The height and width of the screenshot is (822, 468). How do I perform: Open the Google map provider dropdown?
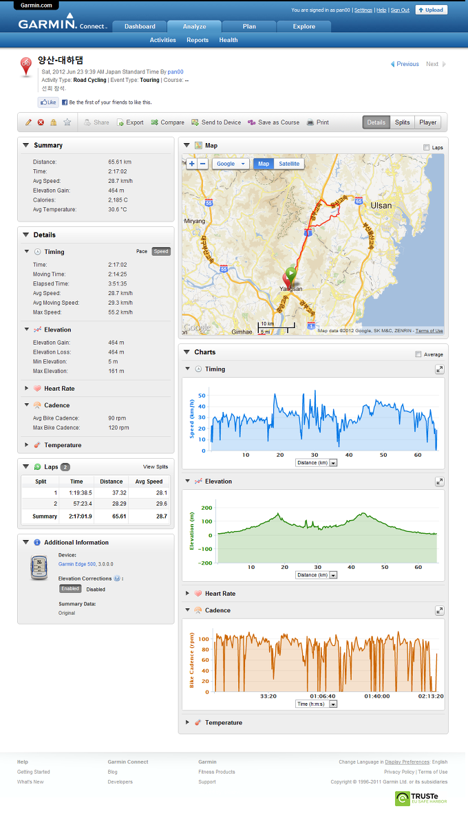point(231,164)
